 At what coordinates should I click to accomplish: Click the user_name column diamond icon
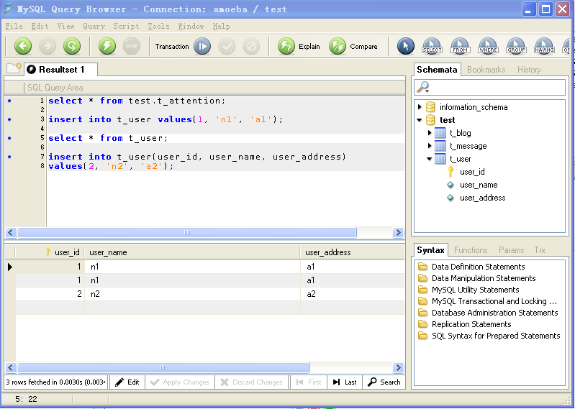pos(451,185)
